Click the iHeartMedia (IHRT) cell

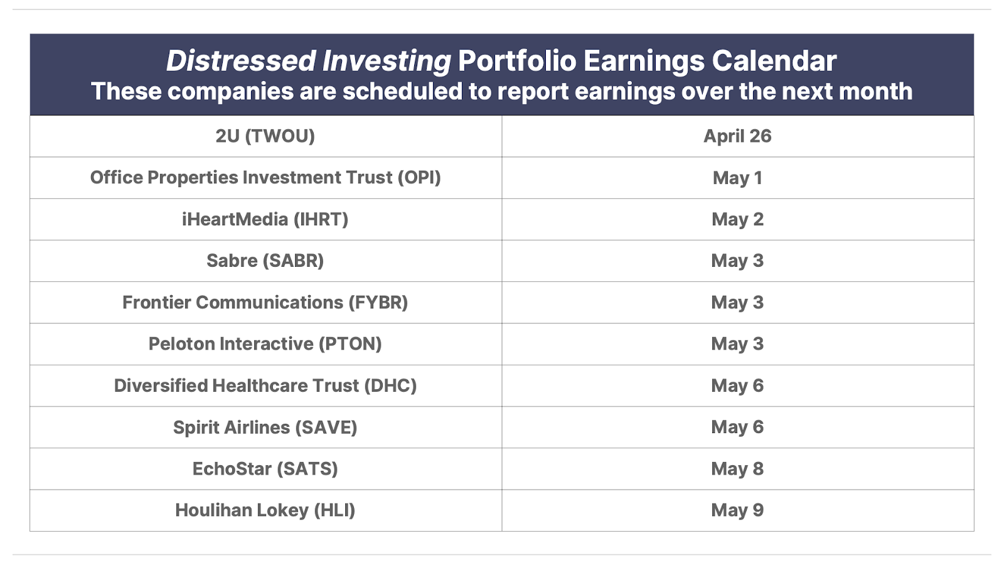point(265,219)
